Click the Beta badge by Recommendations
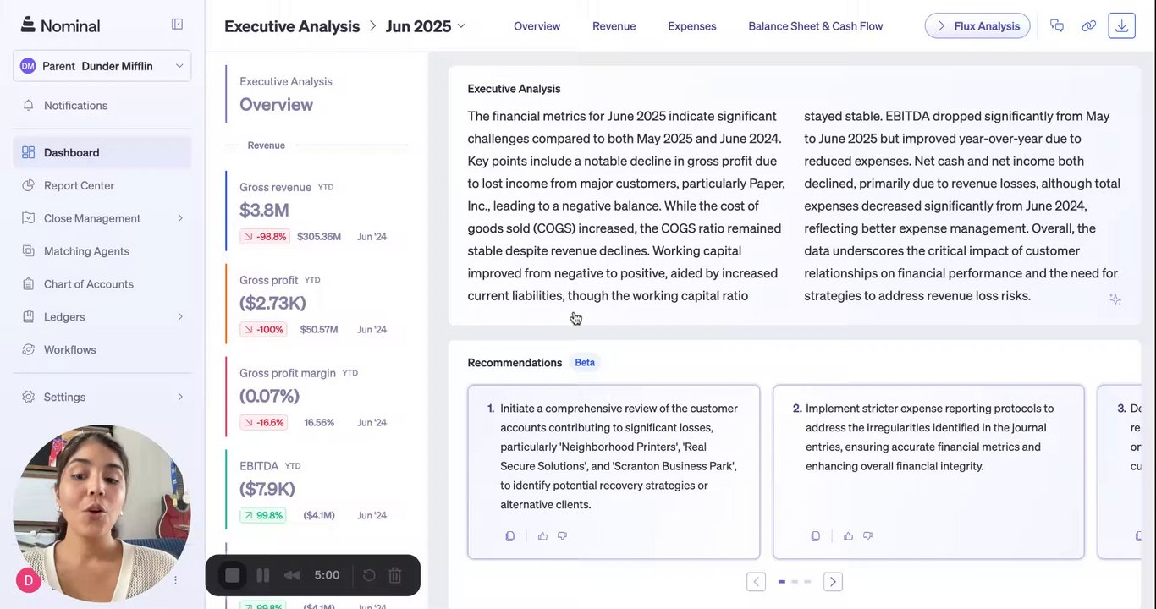The image size is (1156, 609). coord(585,363)
